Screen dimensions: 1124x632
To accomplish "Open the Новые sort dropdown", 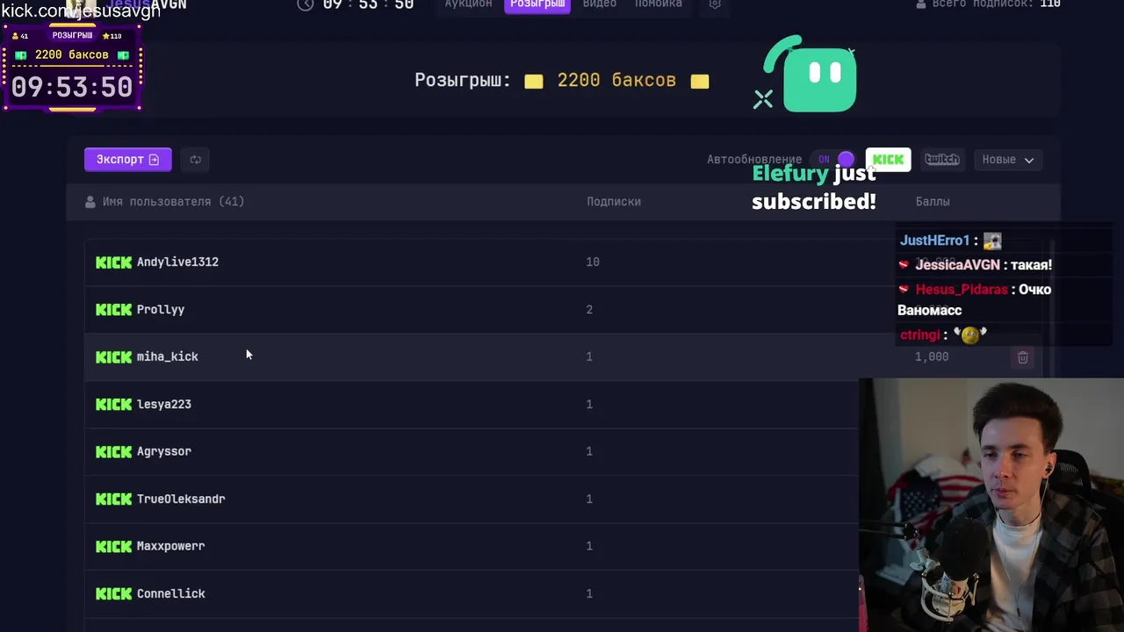I will click(x=1008, y=159).
